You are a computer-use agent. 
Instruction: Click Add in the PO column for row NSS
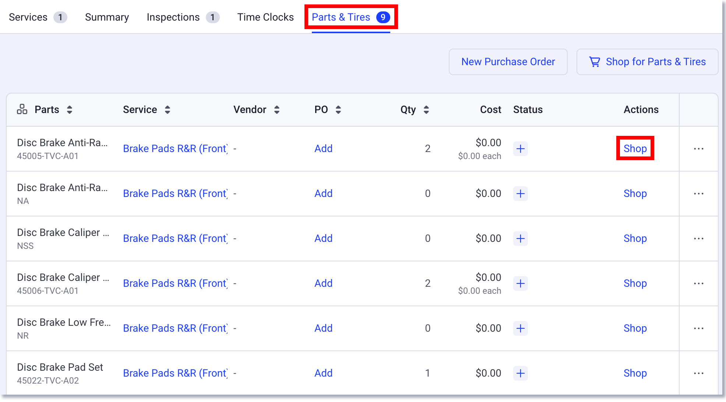[323, 239]
